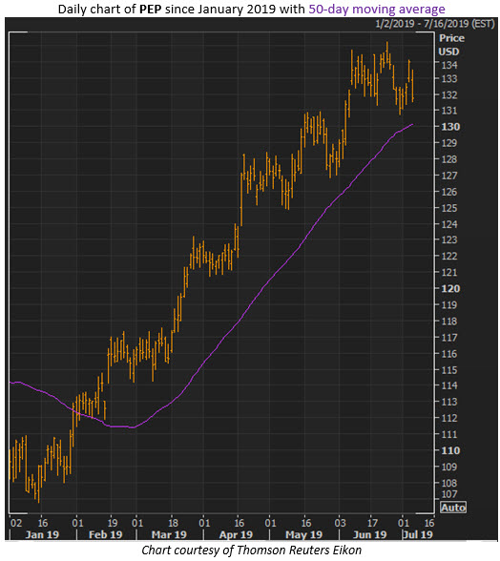Click the 'Chart courtesy of Thomson Reuters Eikon' caption
This screenshot has height=561, width=500.
(x=251, y=550)
